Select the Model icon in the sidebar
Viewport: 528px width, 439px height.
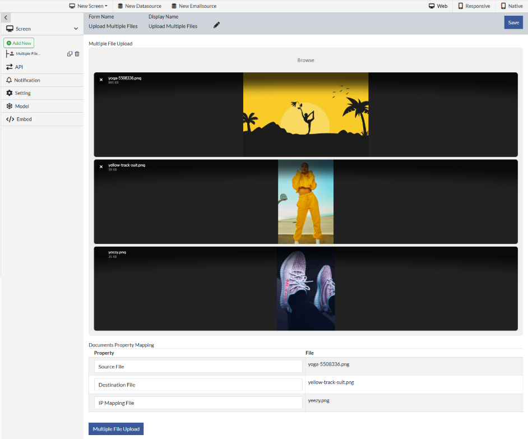(x=8, y=106)
